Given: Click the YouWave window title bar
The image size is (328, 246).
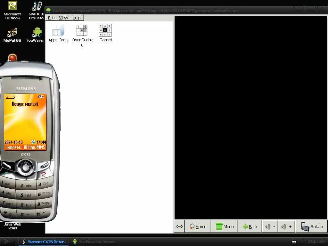Looking at the screenshot, I should pos(169,10).
